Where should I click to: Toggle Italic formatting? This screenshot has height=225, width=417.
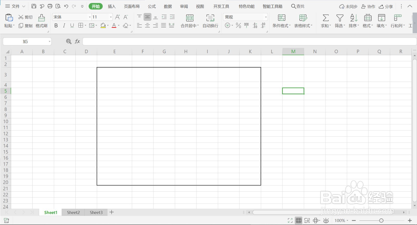(64, 25)
